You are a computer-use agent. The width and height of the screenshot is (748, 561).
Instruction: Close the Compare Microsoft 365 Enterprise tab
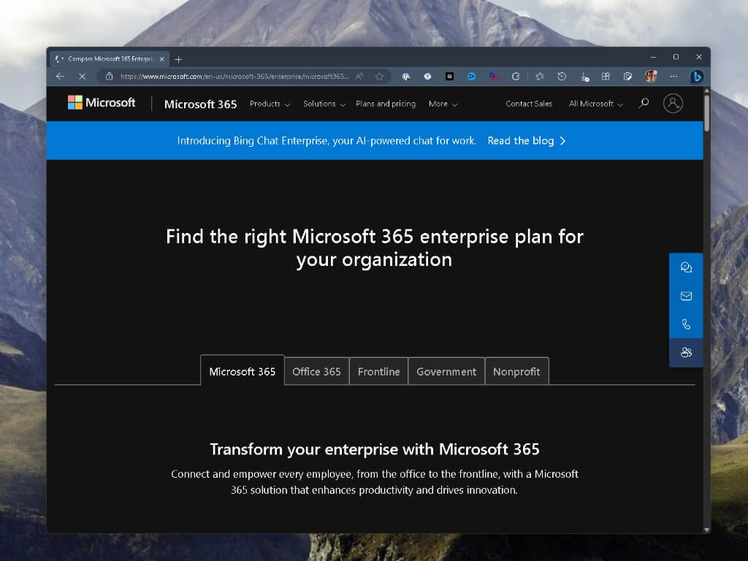(161, 59)
